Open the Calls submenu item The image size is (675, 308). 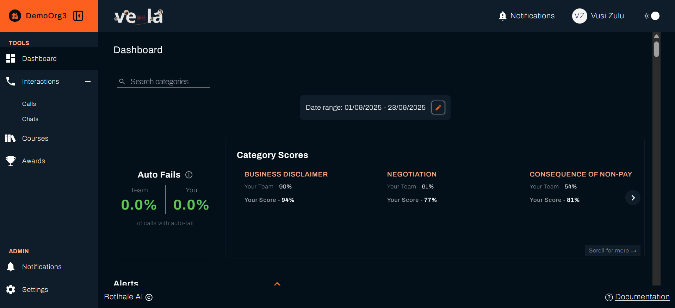coord(29,104)
